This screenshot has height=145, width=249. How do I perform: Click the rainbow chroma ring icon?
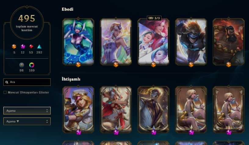[32, 65]
